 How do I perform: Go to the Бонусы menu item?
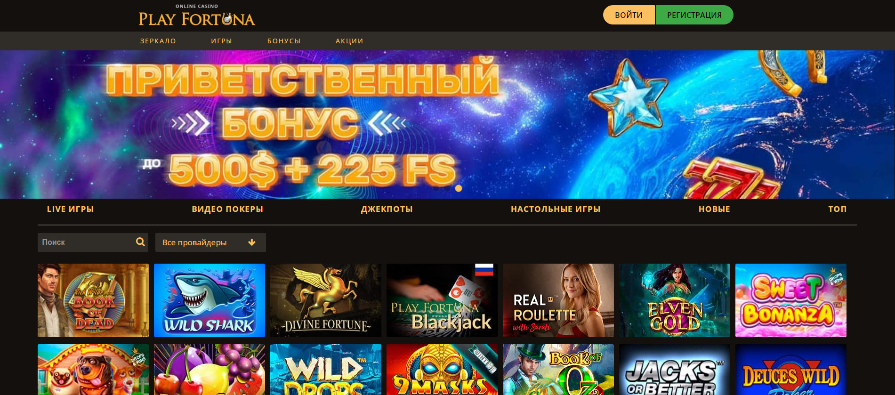tap(284, 41)
